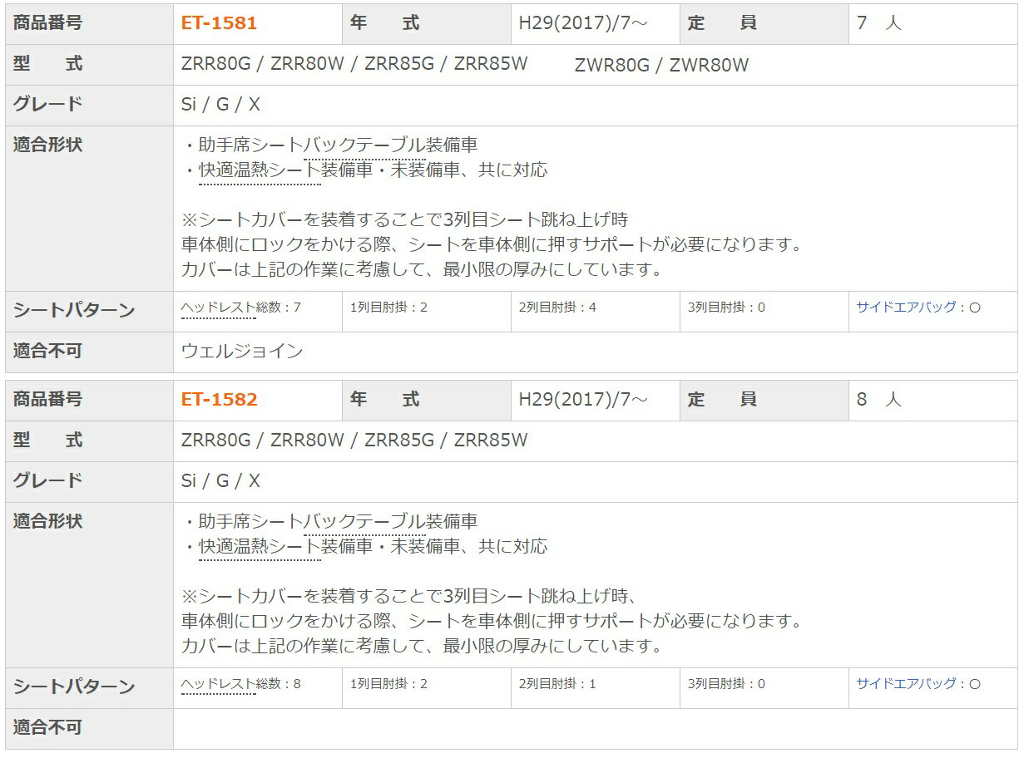This screenshot has width=1024, height=758.
Task: Open the サイドエアバッグ link in the ET-1582 table
Action: (x=907, y=684)
